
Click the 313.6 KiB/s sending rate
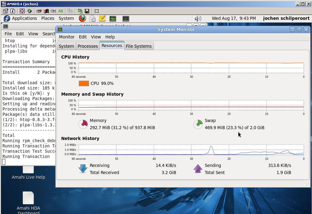pyautogui.click(x=280, y=165)
